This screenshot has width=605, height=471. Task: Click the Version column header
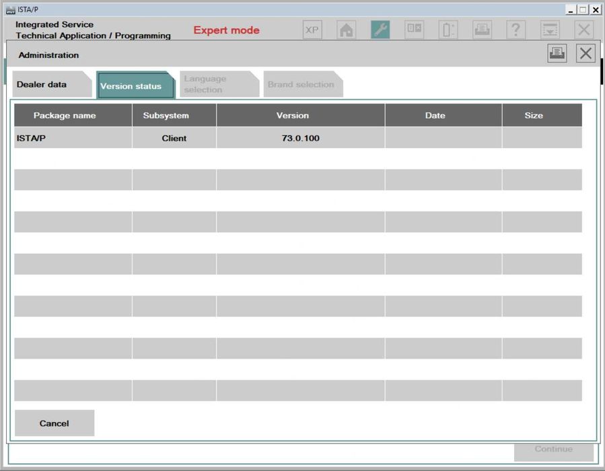pos(301,115)
